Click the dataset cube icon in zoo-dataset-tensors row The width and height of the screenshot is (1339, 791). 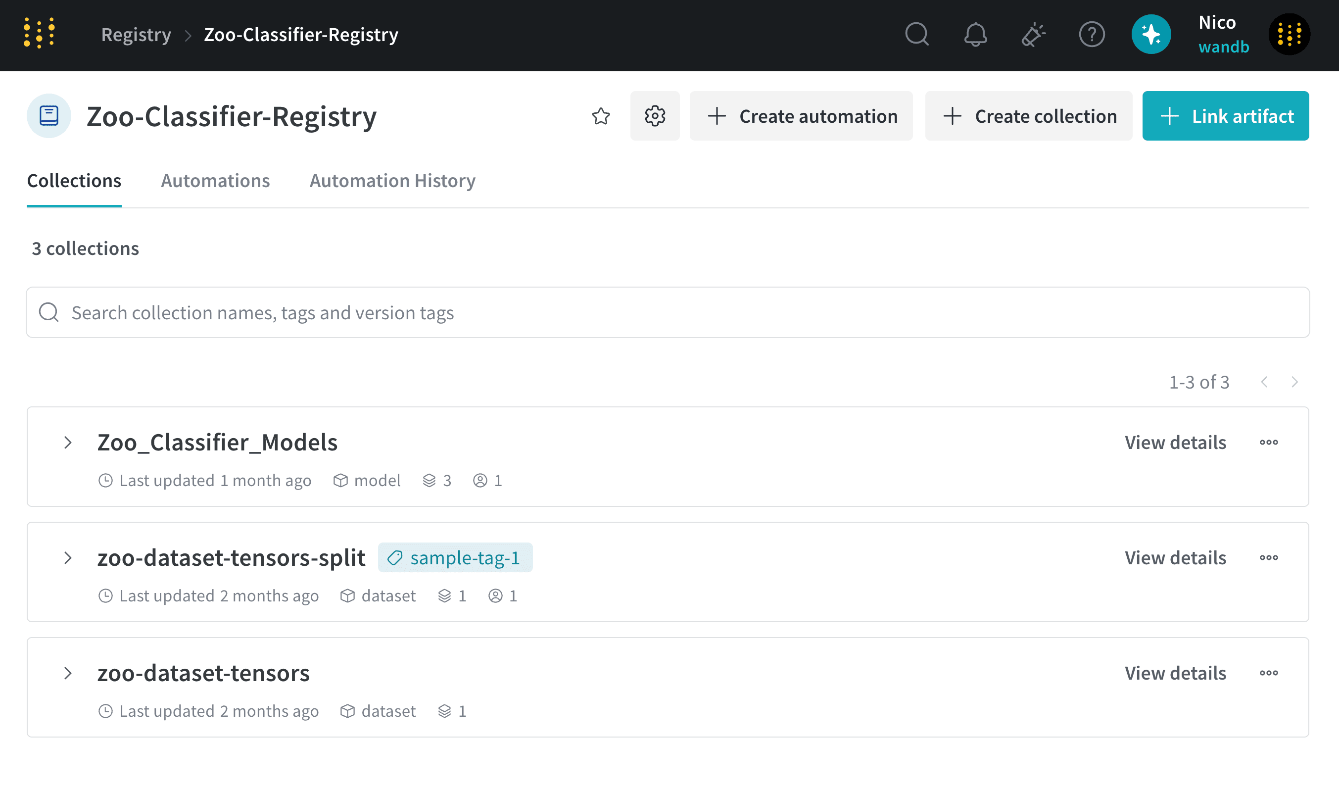click(347, 712)
